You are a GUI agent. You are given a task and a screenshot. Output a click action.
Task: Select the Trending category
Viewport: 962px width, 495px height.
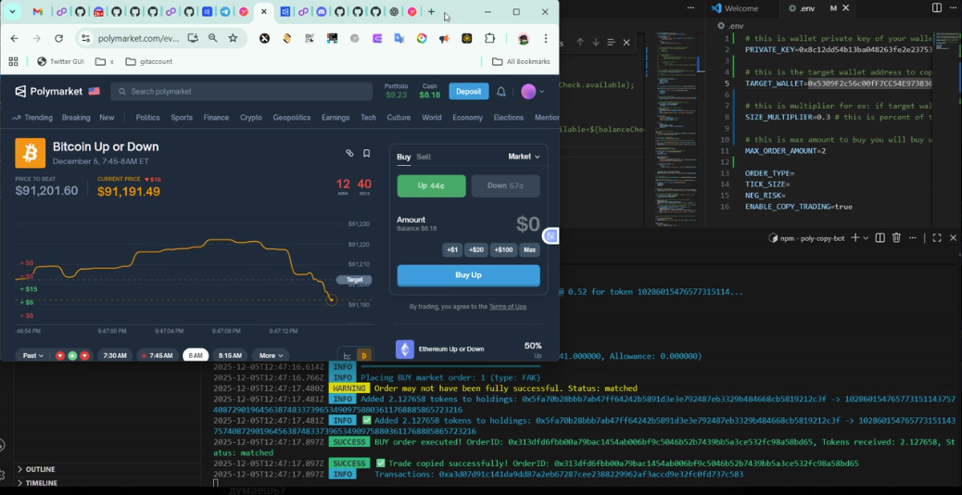tap(32, 117)
